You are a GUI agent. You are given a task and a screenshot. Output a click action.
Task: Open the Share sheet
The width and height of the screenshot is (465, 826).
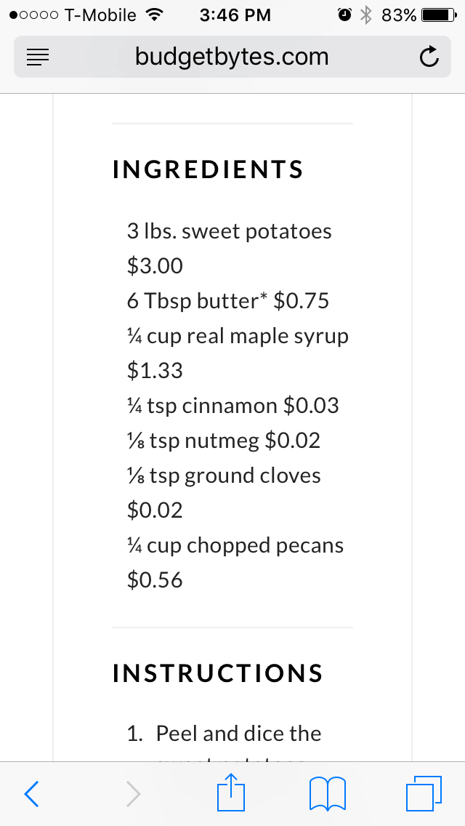(230, 793)
